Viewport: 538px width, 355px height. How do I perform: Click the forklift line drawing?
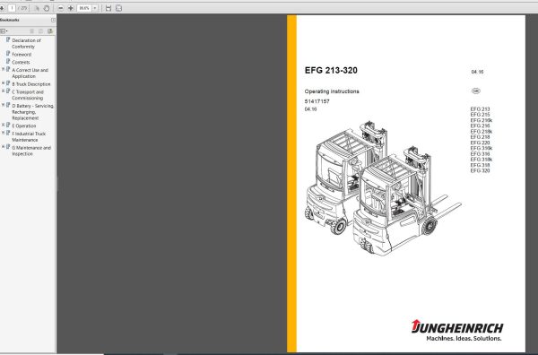(x=383, y=187)
